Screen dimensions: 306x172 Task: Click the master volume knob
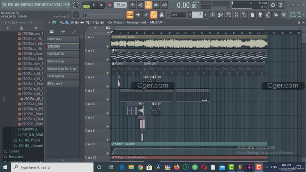tap(76, 5)
